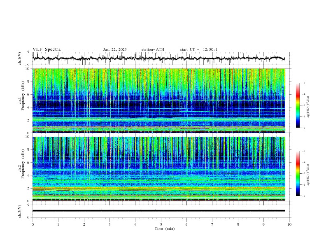Select the date text "Jan. 22, 2023"
The image size is (326, 252).
(115, 49)
